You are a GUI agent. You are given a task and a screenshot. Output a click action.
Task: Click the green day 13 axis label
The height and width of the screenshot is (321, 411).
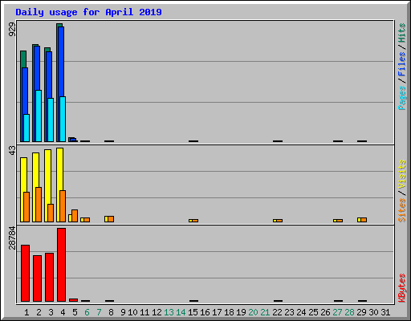[169, 312]
